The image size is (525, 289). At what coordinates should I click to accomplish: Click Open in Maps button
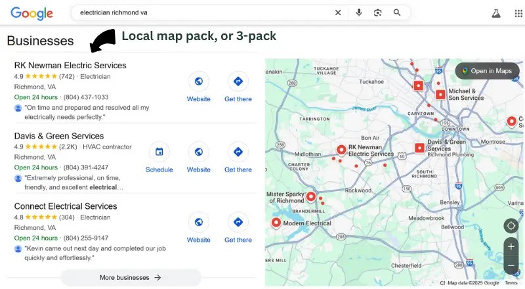(487, 71)
